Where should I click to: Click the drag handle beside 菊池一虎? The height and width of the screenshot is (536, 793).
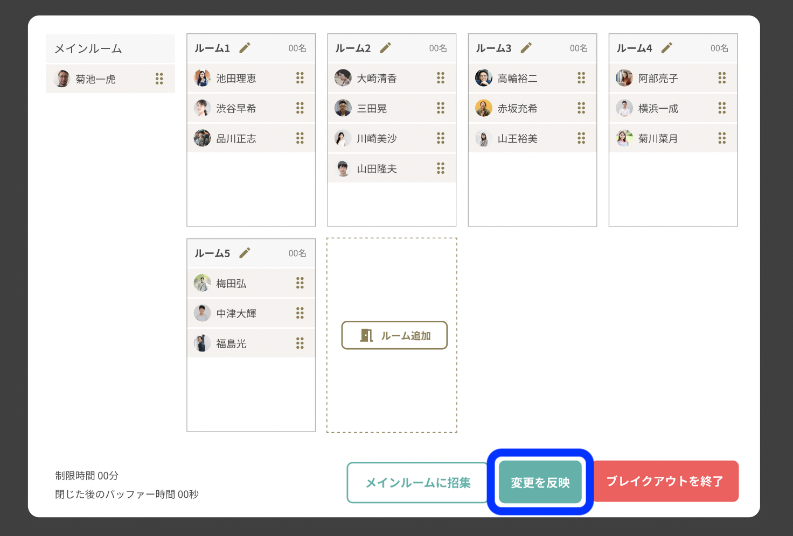(x=159, y=79)
